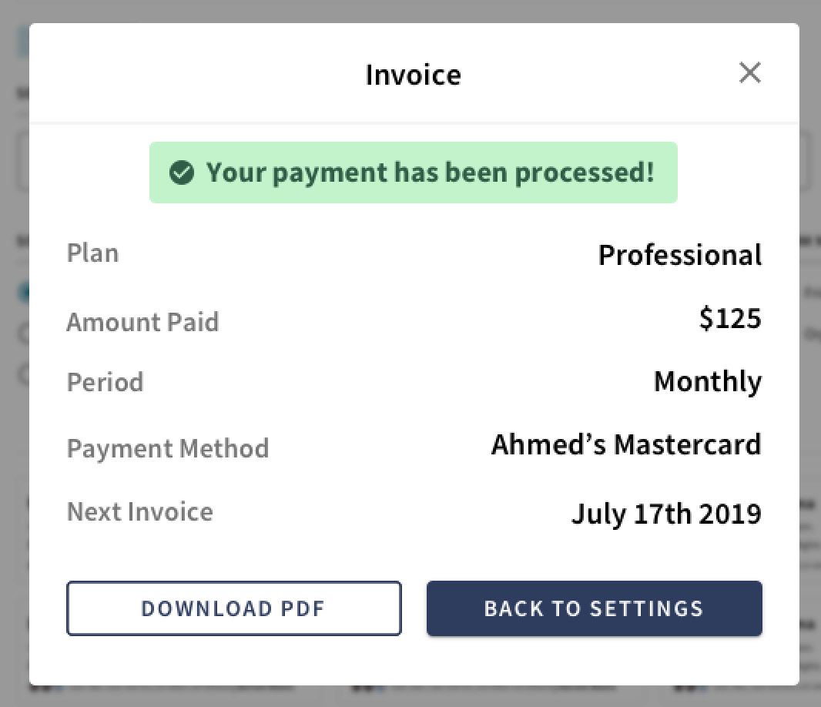Click the green checkmark icon in the banner

coord(182,173)
